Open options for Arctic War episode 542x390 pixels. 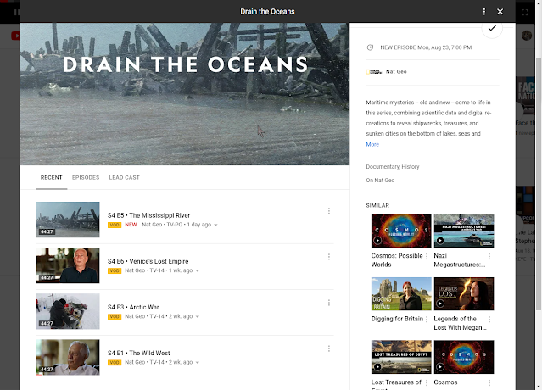point(329,303)
